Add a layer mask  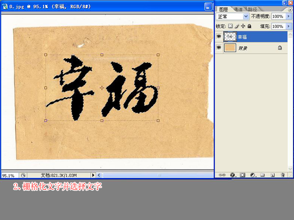click(242, 175)
